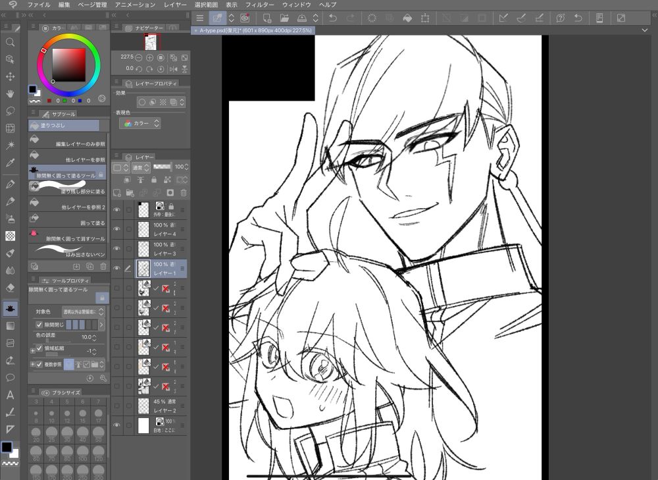
Task: Hide レイヤー3 using its eye icon
Action: point(117,249)
